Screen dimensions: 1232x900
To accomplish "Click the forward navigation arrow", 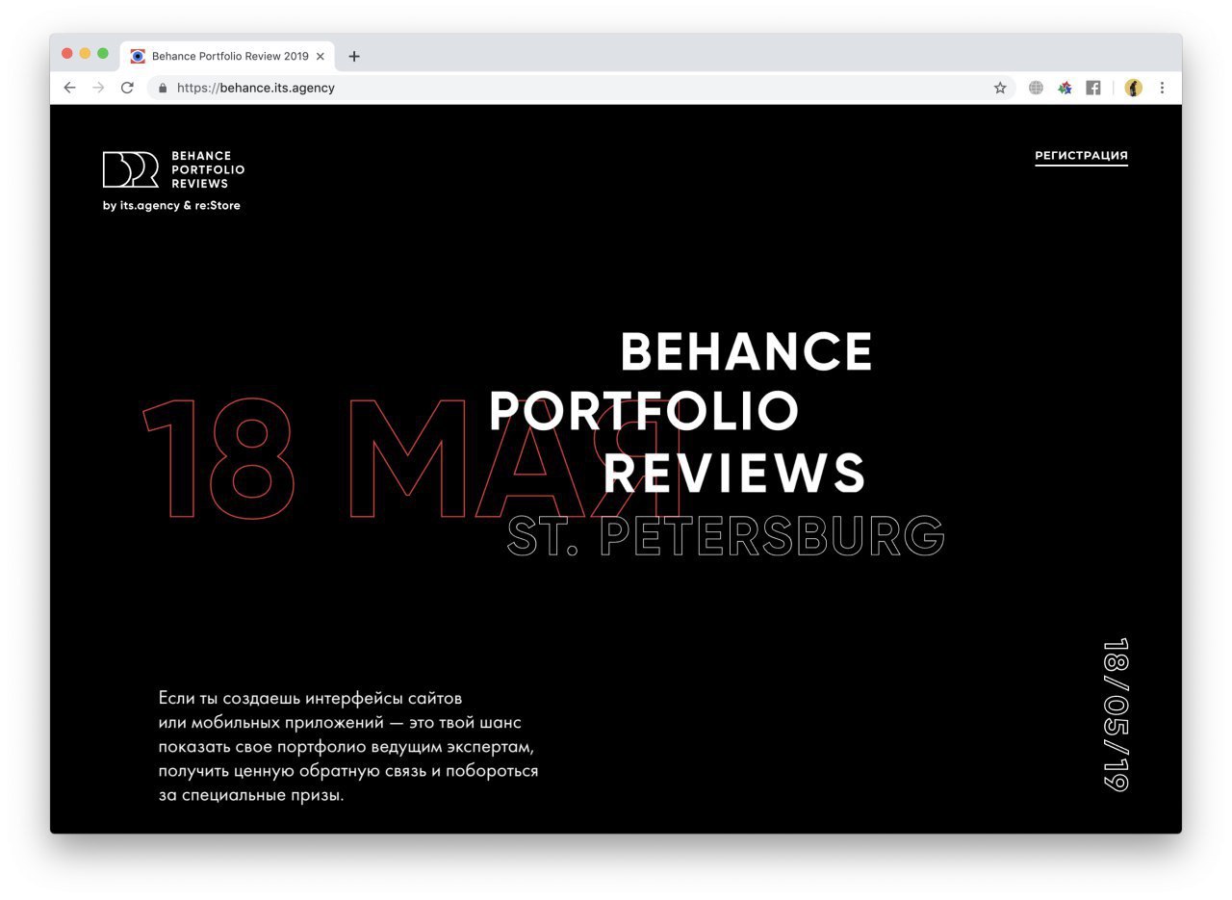I will (98, 88).
